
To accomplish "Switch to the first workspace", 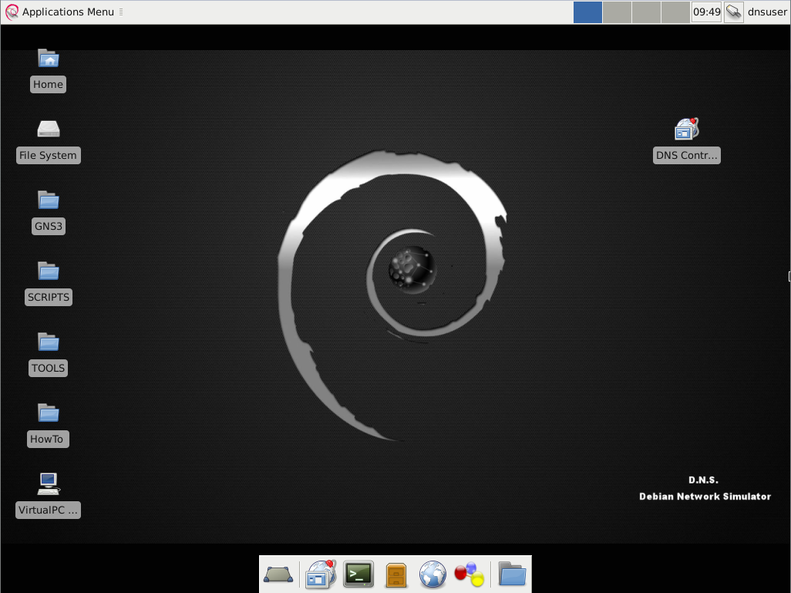I will coord(587,12).
